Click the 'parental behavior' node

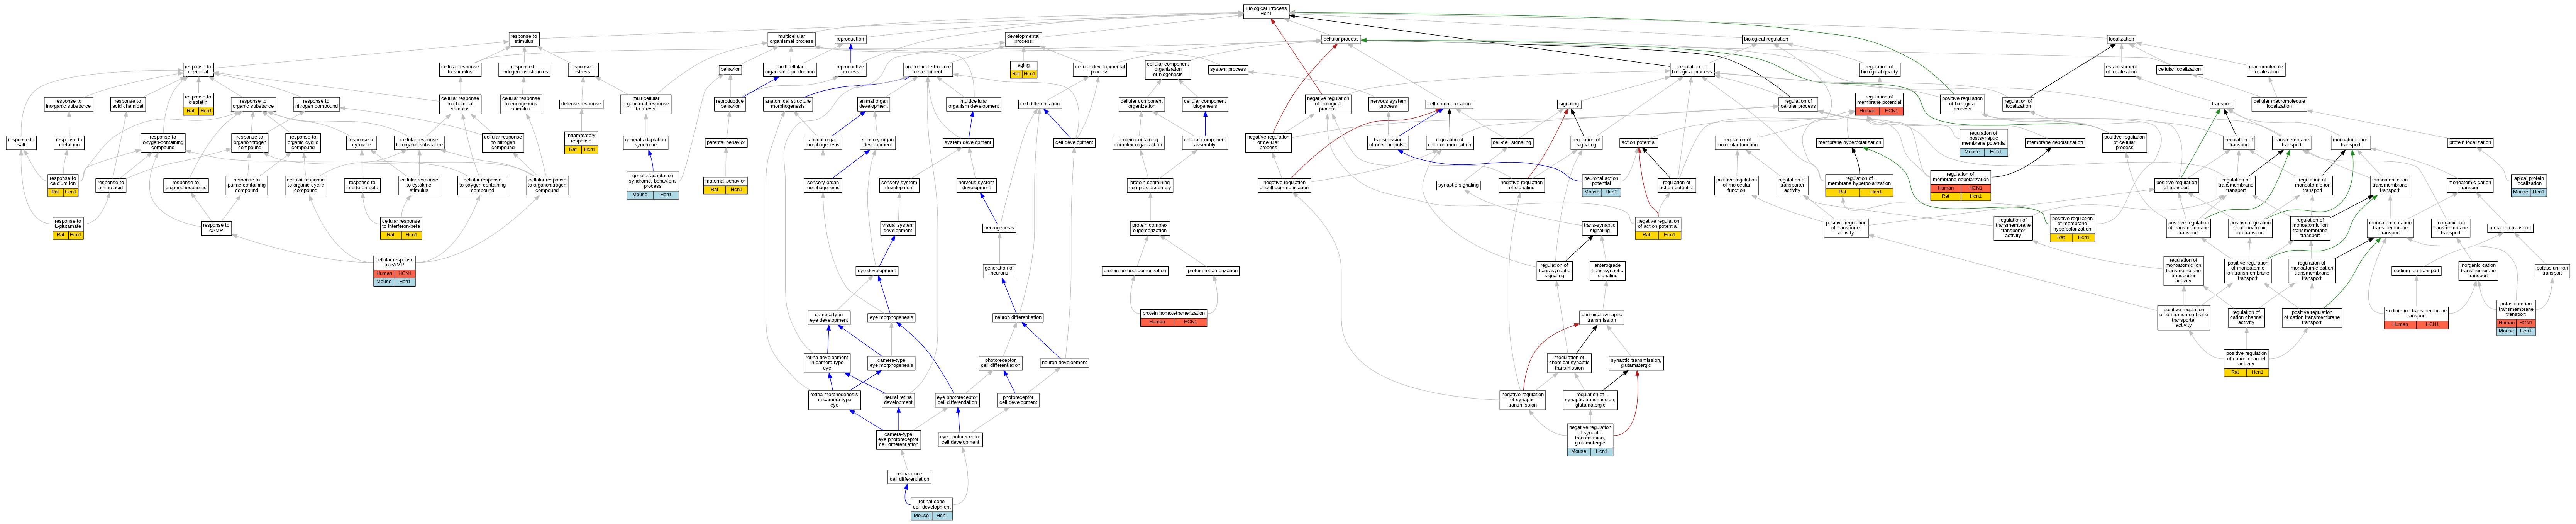(x=726, y=143)
